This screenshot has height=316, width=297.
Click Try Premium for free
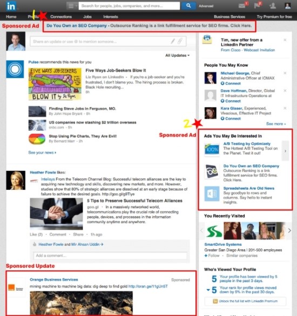click(274, 17)
